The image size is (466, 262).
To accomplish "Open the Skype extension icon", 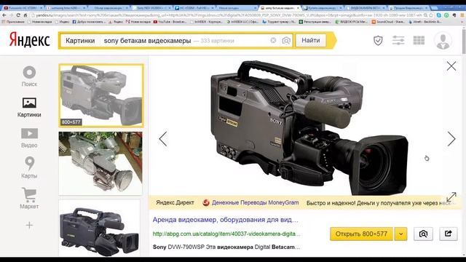I will coord(439,15).
